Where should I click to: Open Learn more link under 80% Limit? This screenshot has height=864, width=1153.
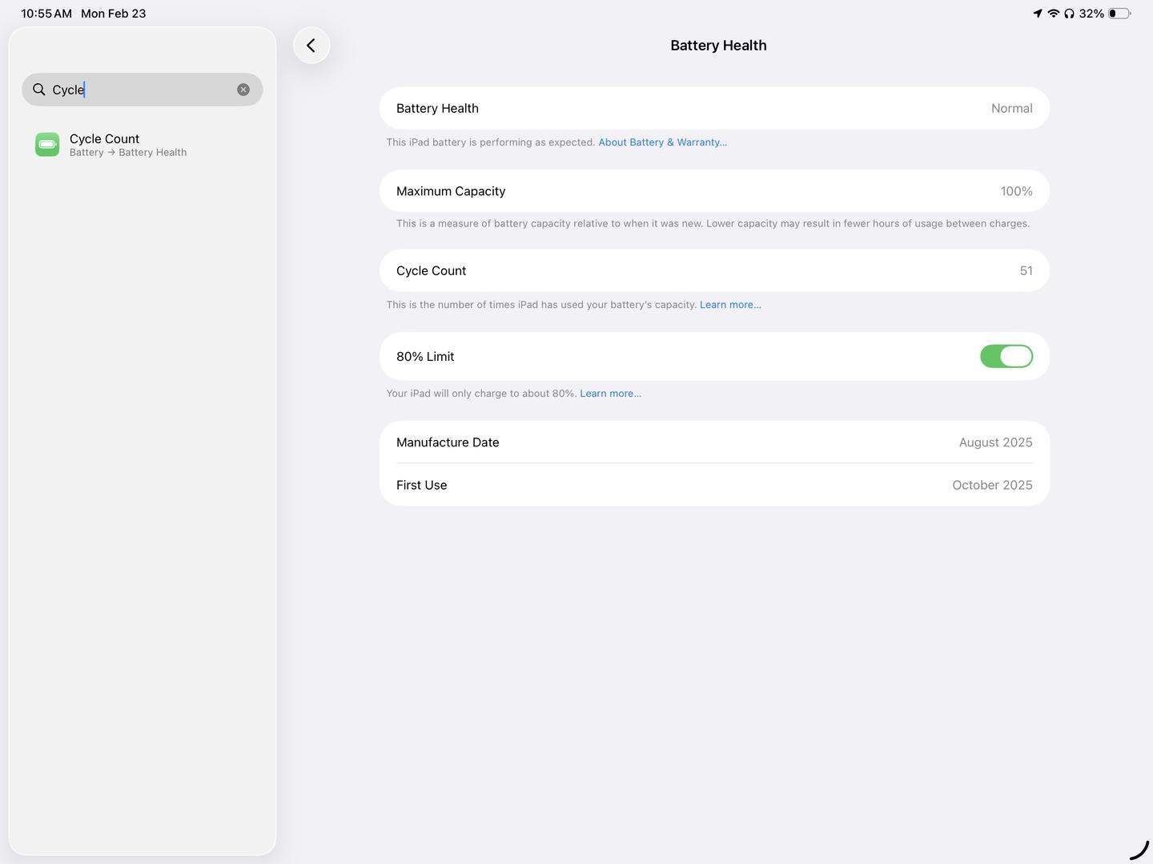point(610,394)
